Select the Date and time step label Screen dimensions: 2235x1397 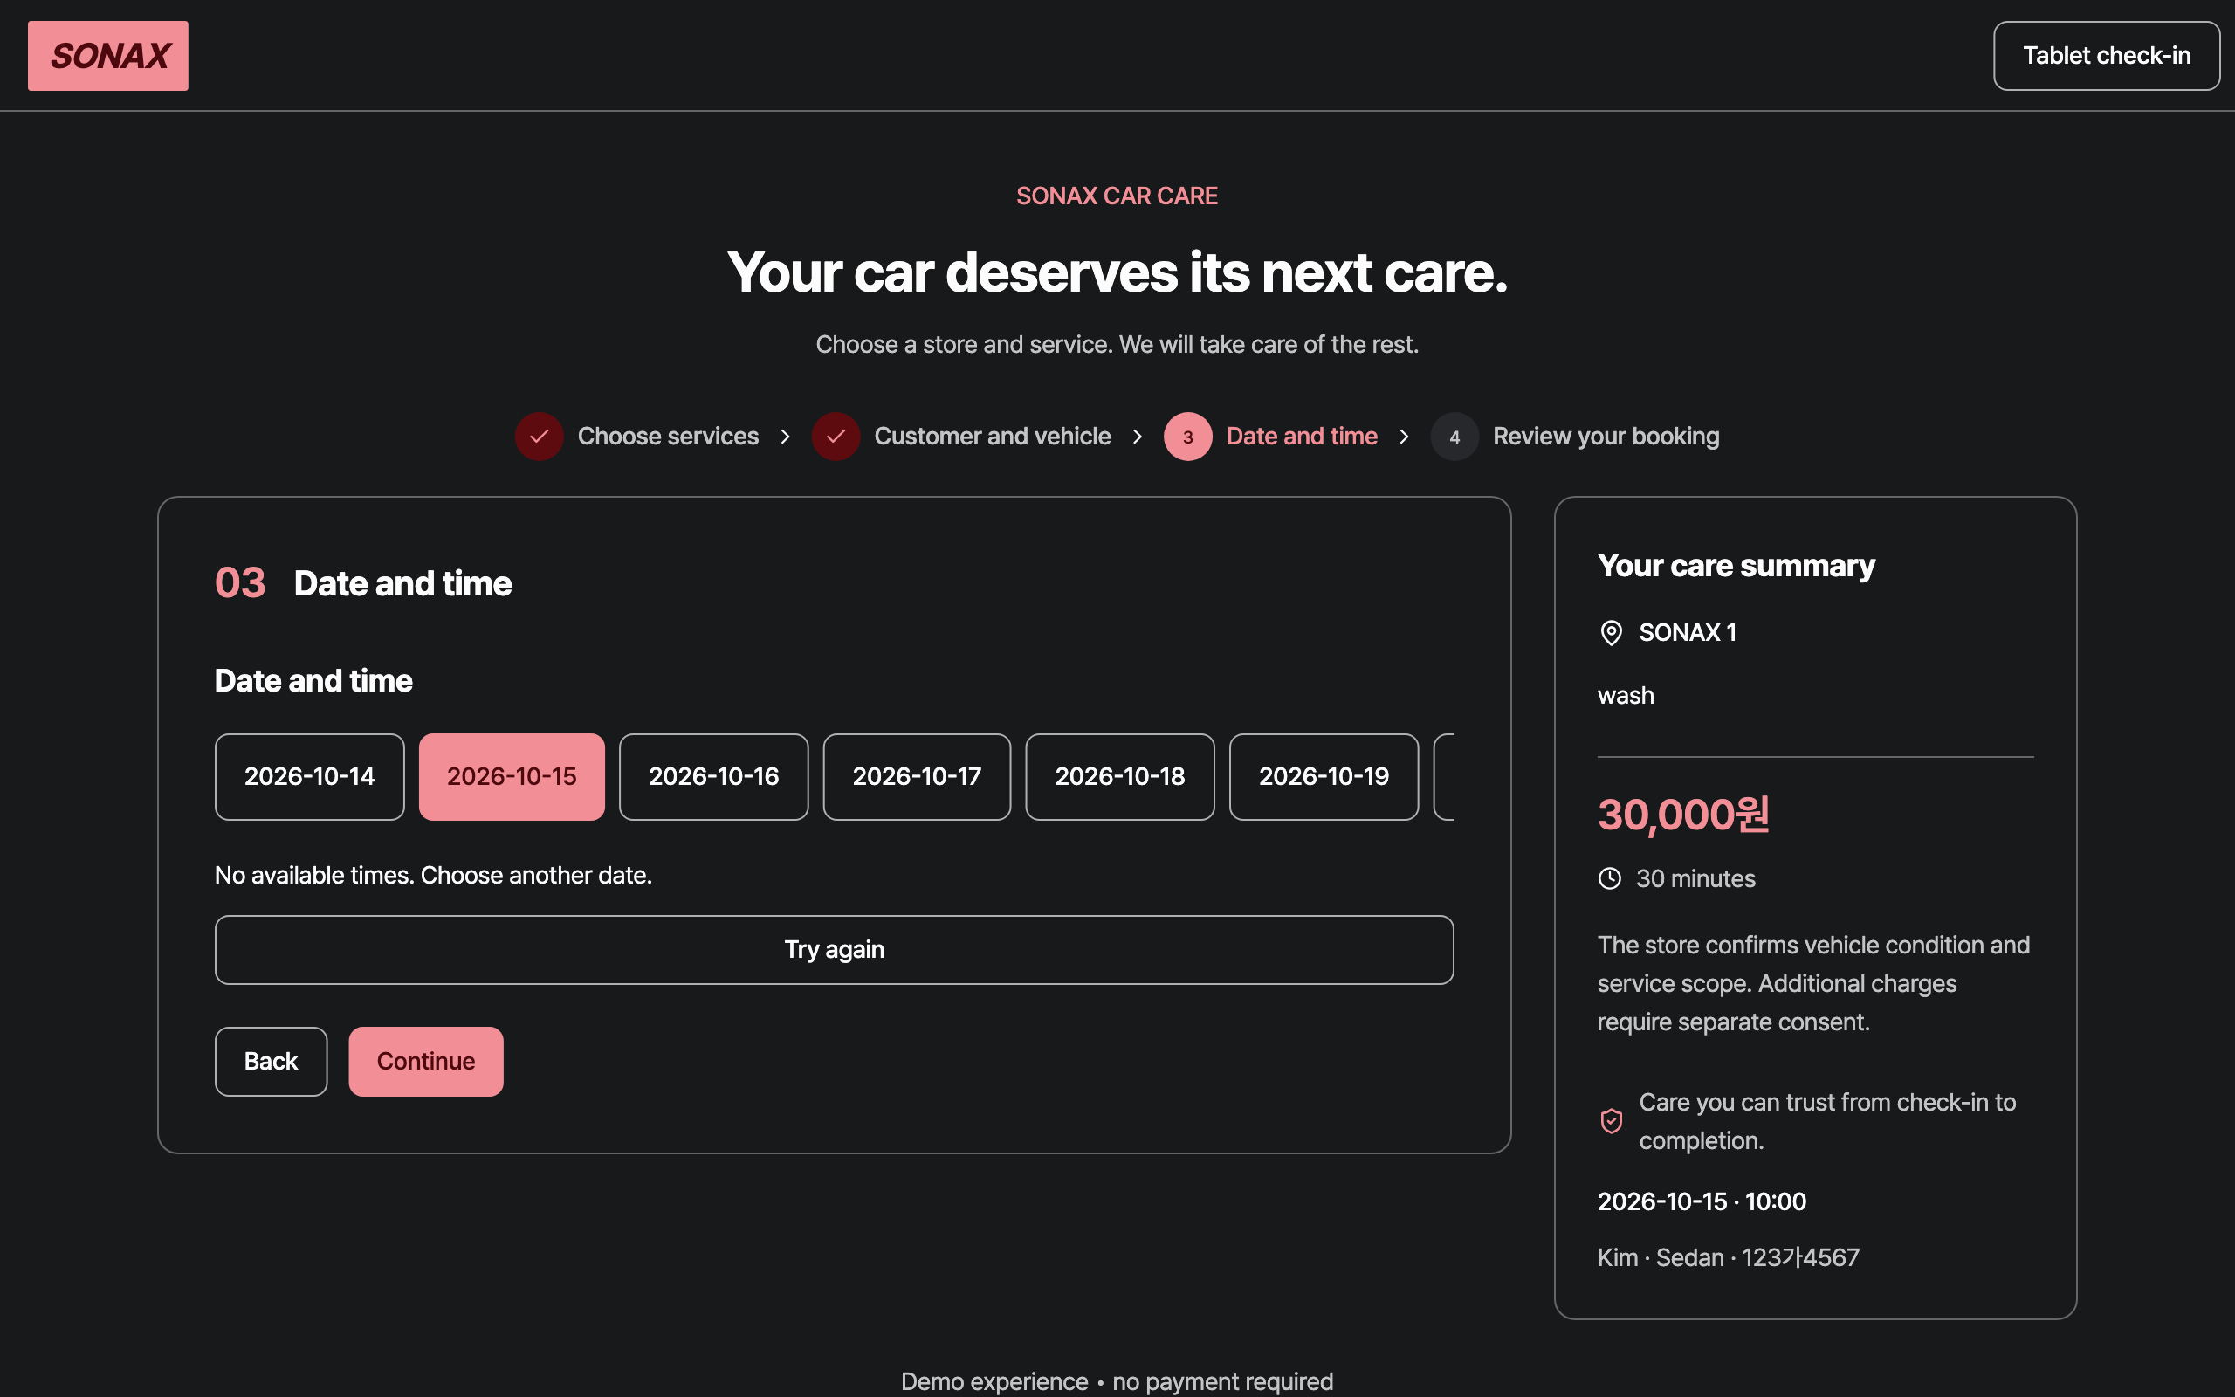1302,436
